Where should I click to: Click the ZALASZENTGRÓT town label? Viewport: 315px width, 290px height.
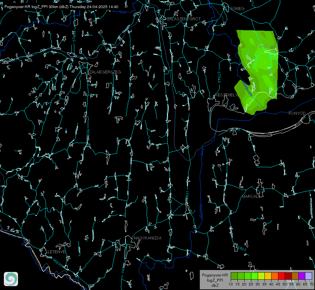tap(184, 19)
